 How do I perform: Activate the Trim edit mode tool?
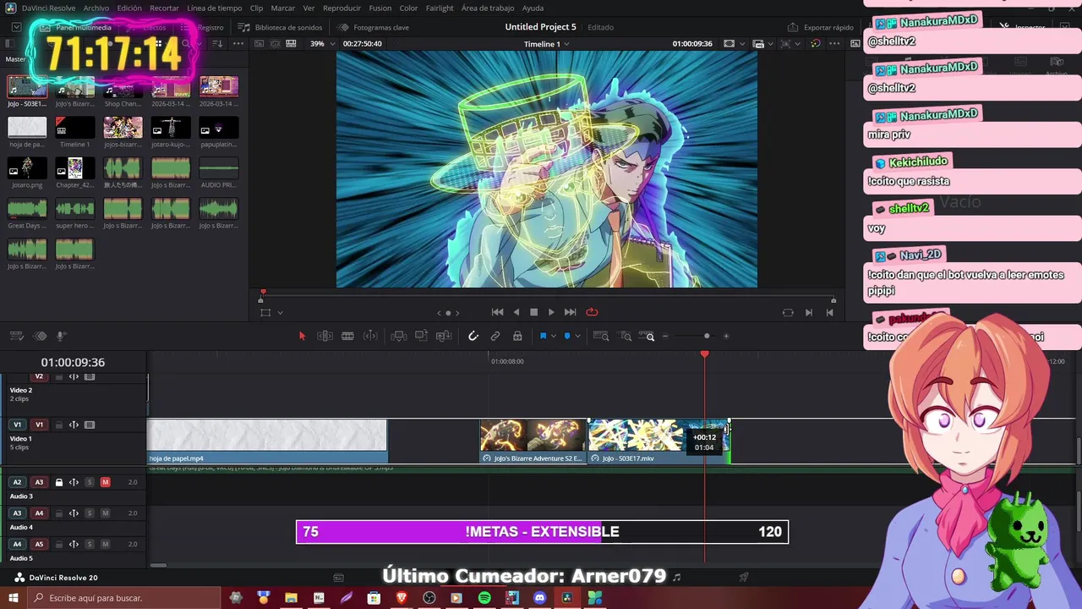(325, 336)
